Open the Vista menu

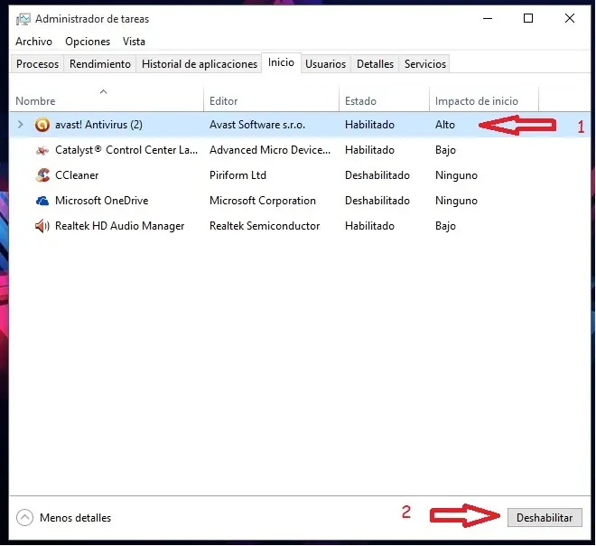point(134,42)
